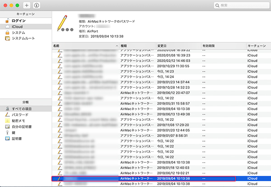The width and height of the screenshot is (271, 187).
Task: Select the システム keychain
Action: pyautogui.click(x=18, y=32)
